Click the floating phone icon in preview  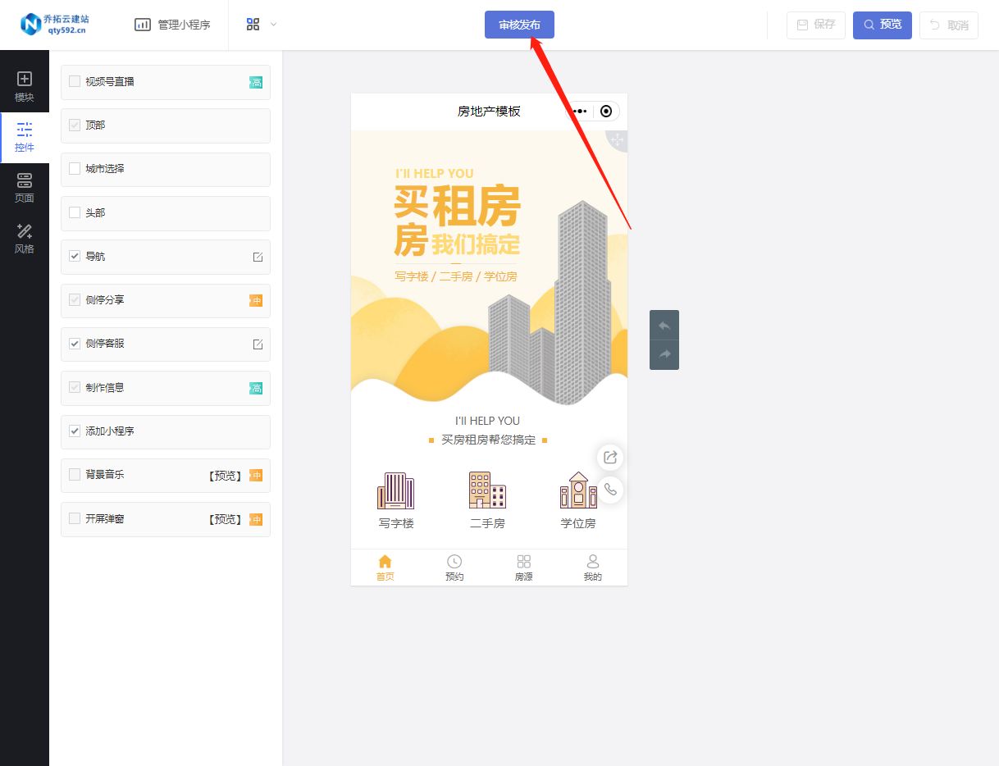(610, 490)
